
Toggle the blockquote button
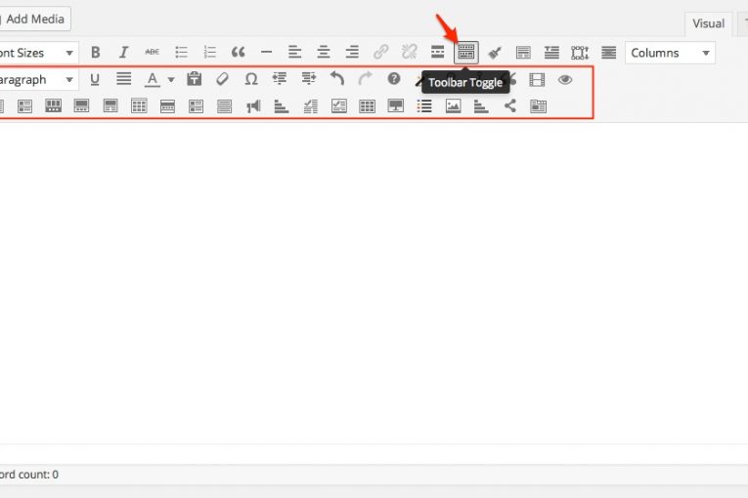pyautogui.click(x=238, y=52)
